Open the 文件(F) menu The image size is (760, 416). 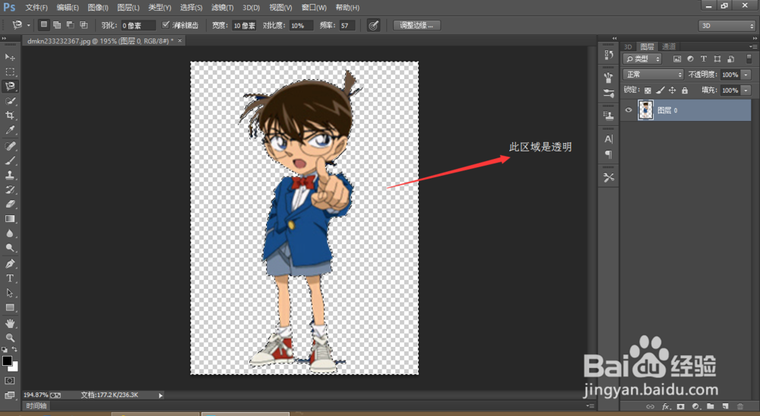pos(36,8)
